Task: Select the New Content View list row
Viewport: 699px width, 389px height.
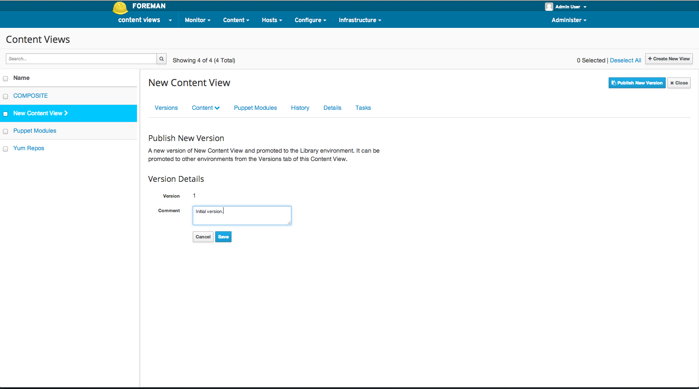Action: [68, 113]
